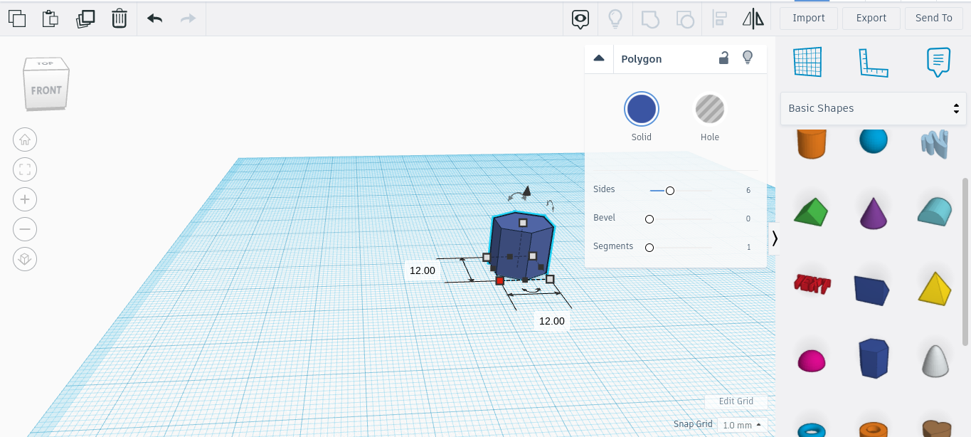Choose the dark blue Wedge shape

(x=874, y=289)
